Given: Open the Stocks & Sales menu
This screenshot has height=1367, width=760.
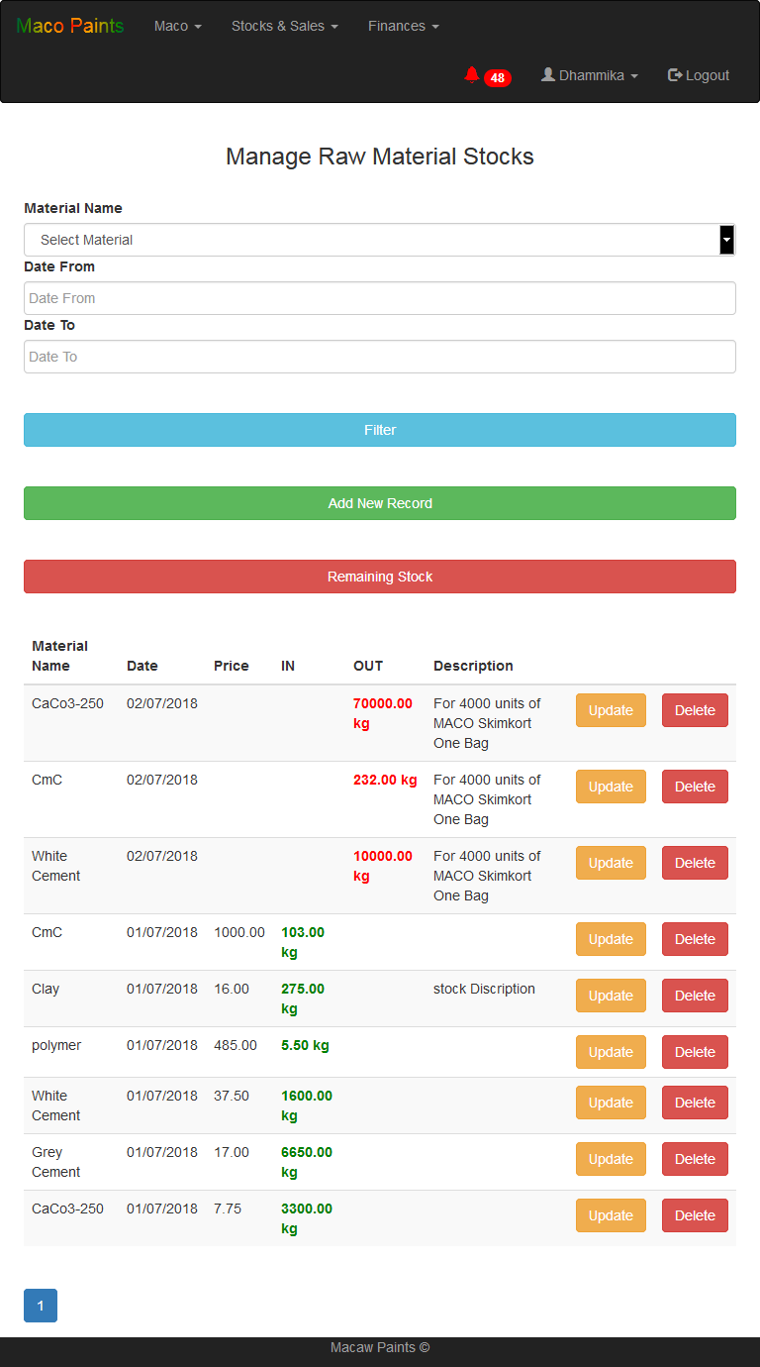Looking at the screenshot, I should (x=285, y=26).
